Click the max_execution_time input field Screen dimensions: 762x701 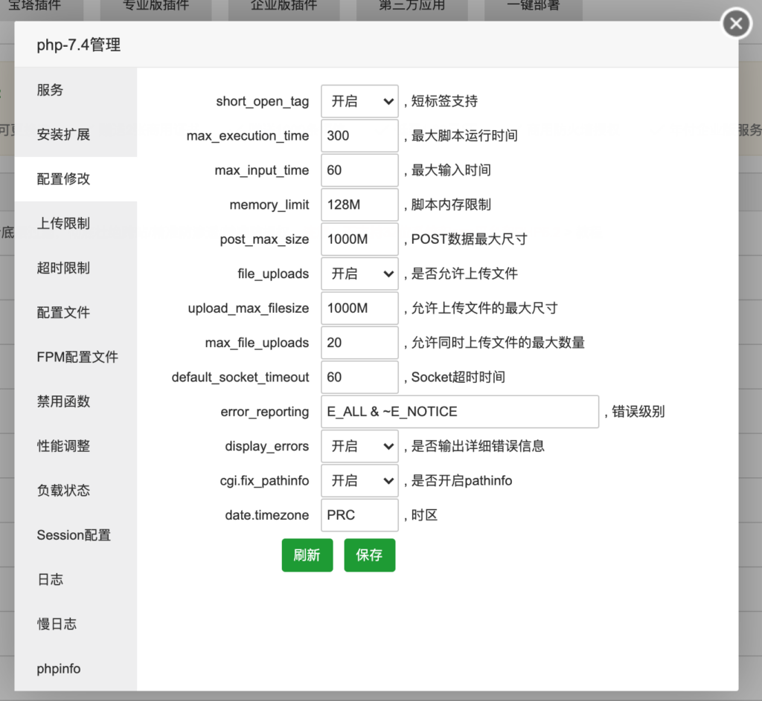(359, 136)
